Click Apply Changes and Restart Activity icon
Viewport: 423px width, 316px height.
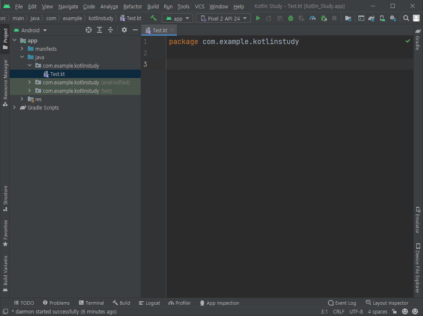(x=269, y=18)
